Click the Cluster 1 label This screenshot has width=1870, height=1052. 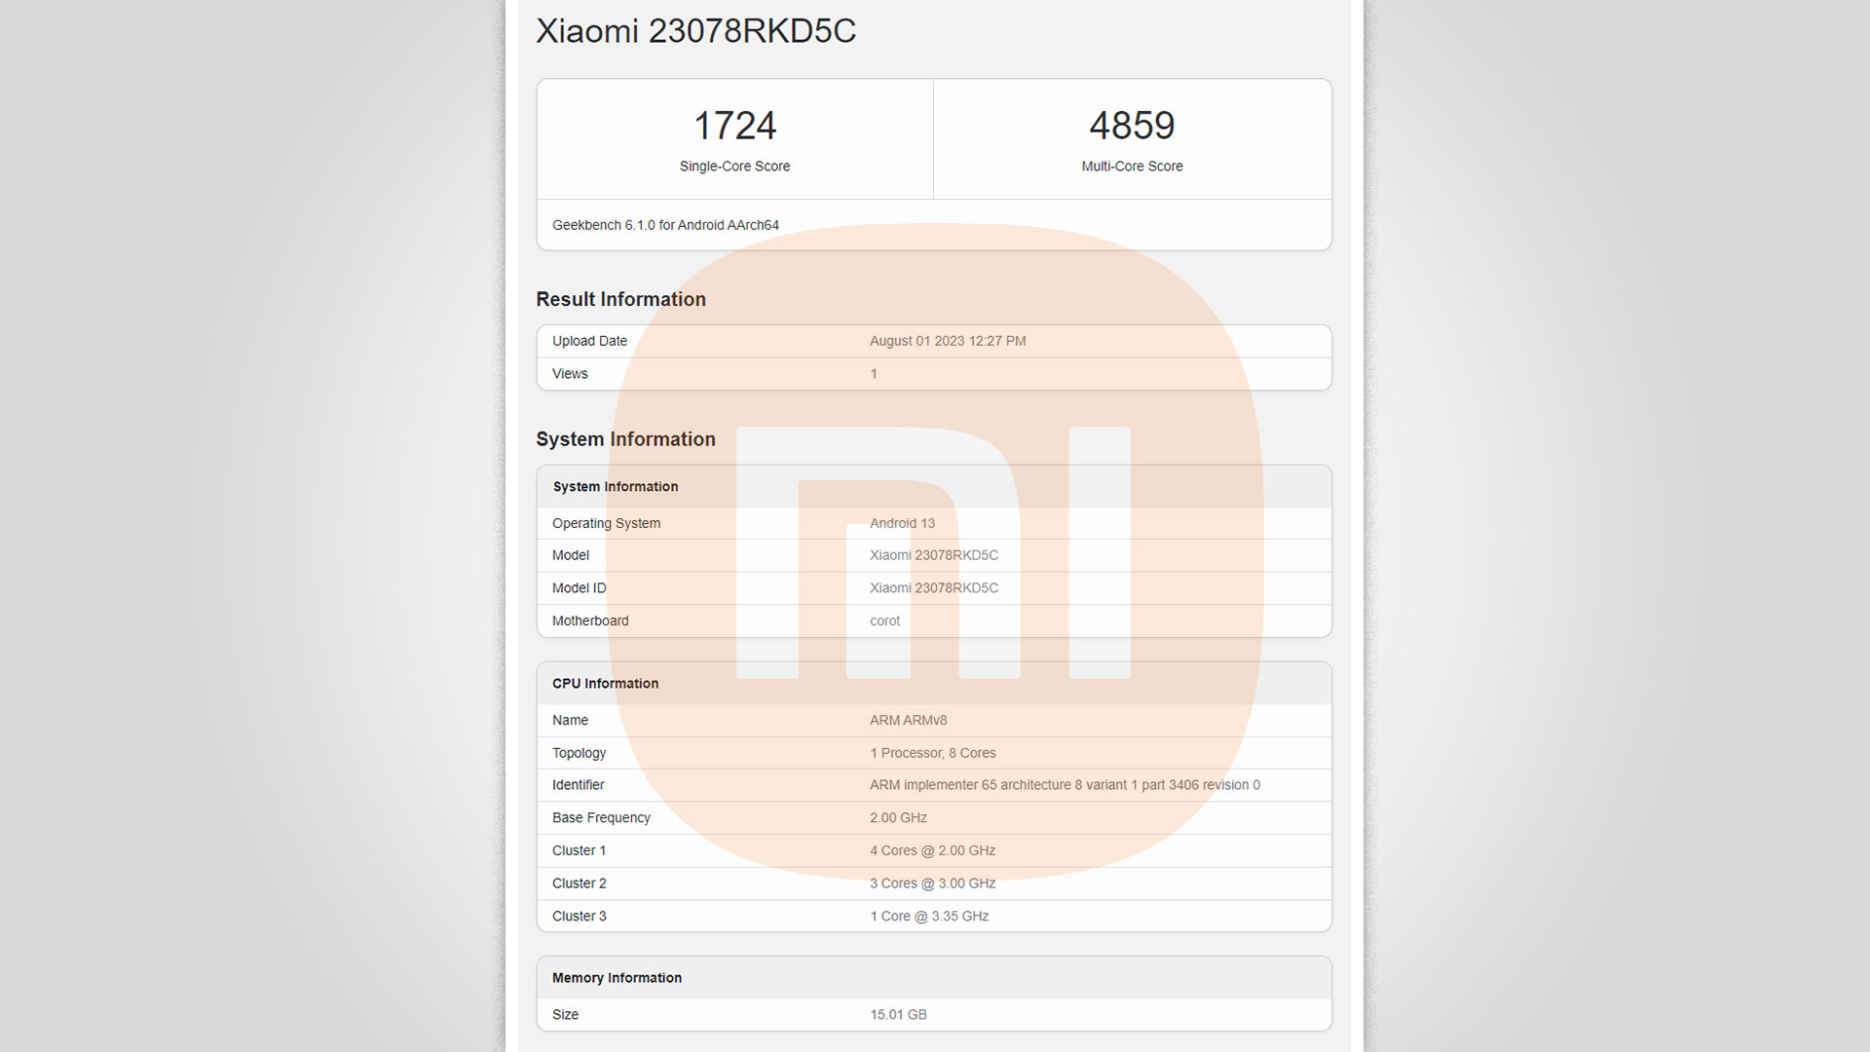[579, 851]
